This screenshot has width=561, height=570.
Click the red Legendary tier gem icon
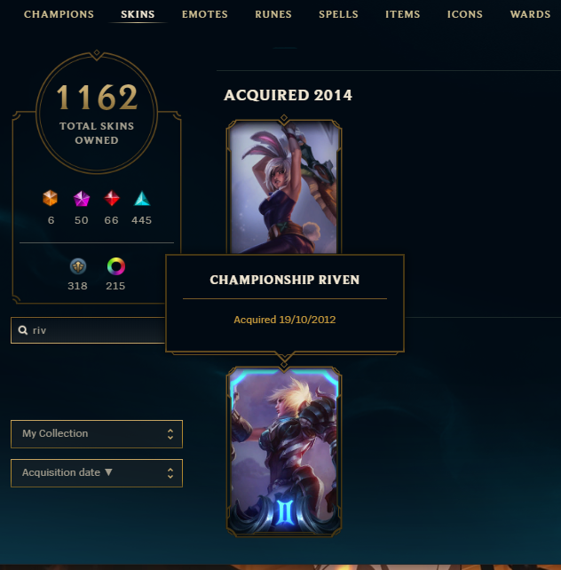click(112, 199)
